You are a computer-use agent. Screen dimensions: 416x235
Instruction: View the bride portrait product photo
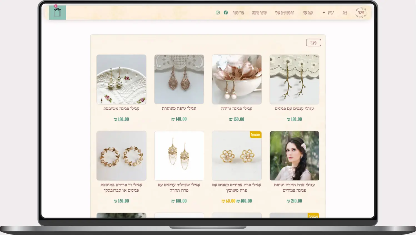(294, 156)
